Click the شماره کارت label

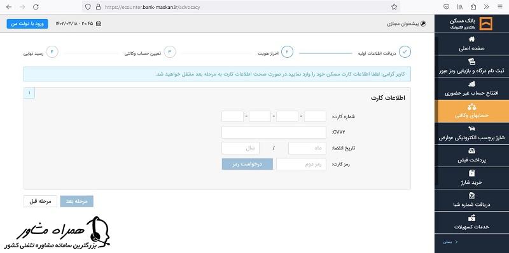coord(344,117)
